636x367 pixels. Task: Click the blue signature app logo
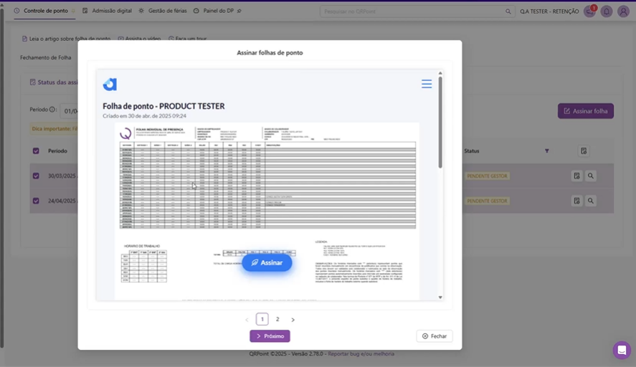pos(110,85)
